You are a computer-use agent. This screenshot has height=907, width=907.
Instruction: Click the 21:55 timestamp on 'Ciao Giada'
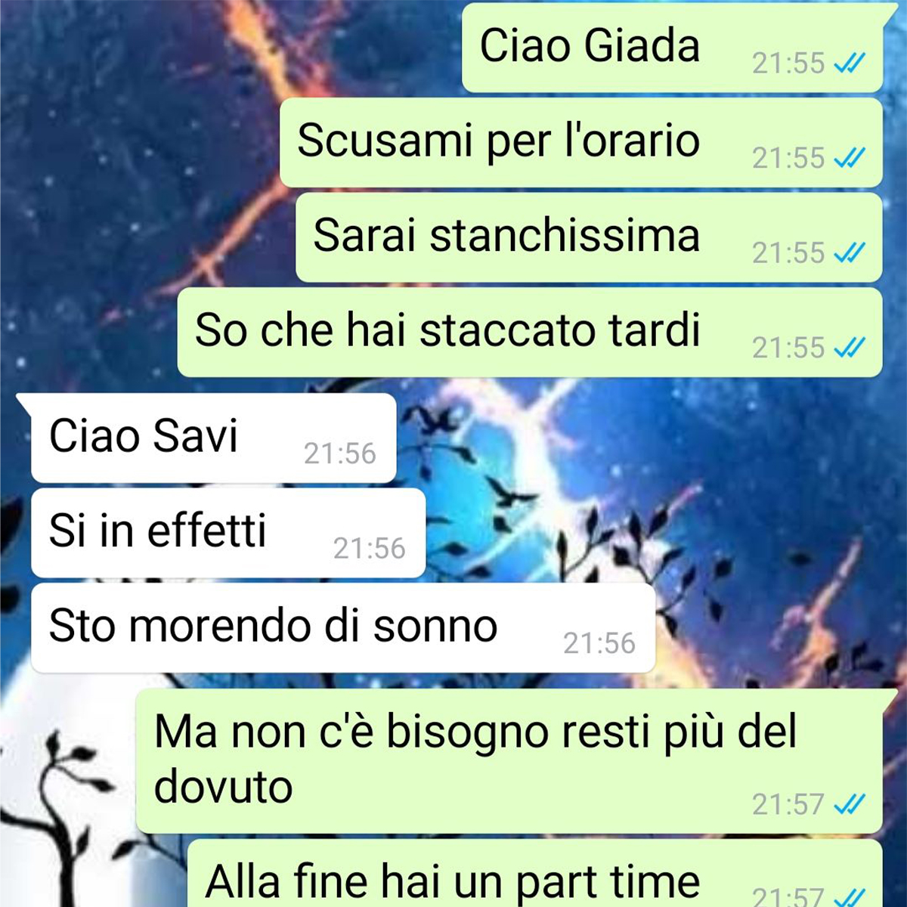pyautogui.click(x=788, y=63)
